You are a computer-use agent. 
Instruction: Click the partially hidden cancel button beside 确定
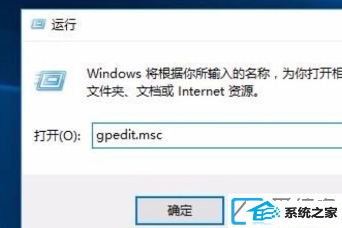238,211
